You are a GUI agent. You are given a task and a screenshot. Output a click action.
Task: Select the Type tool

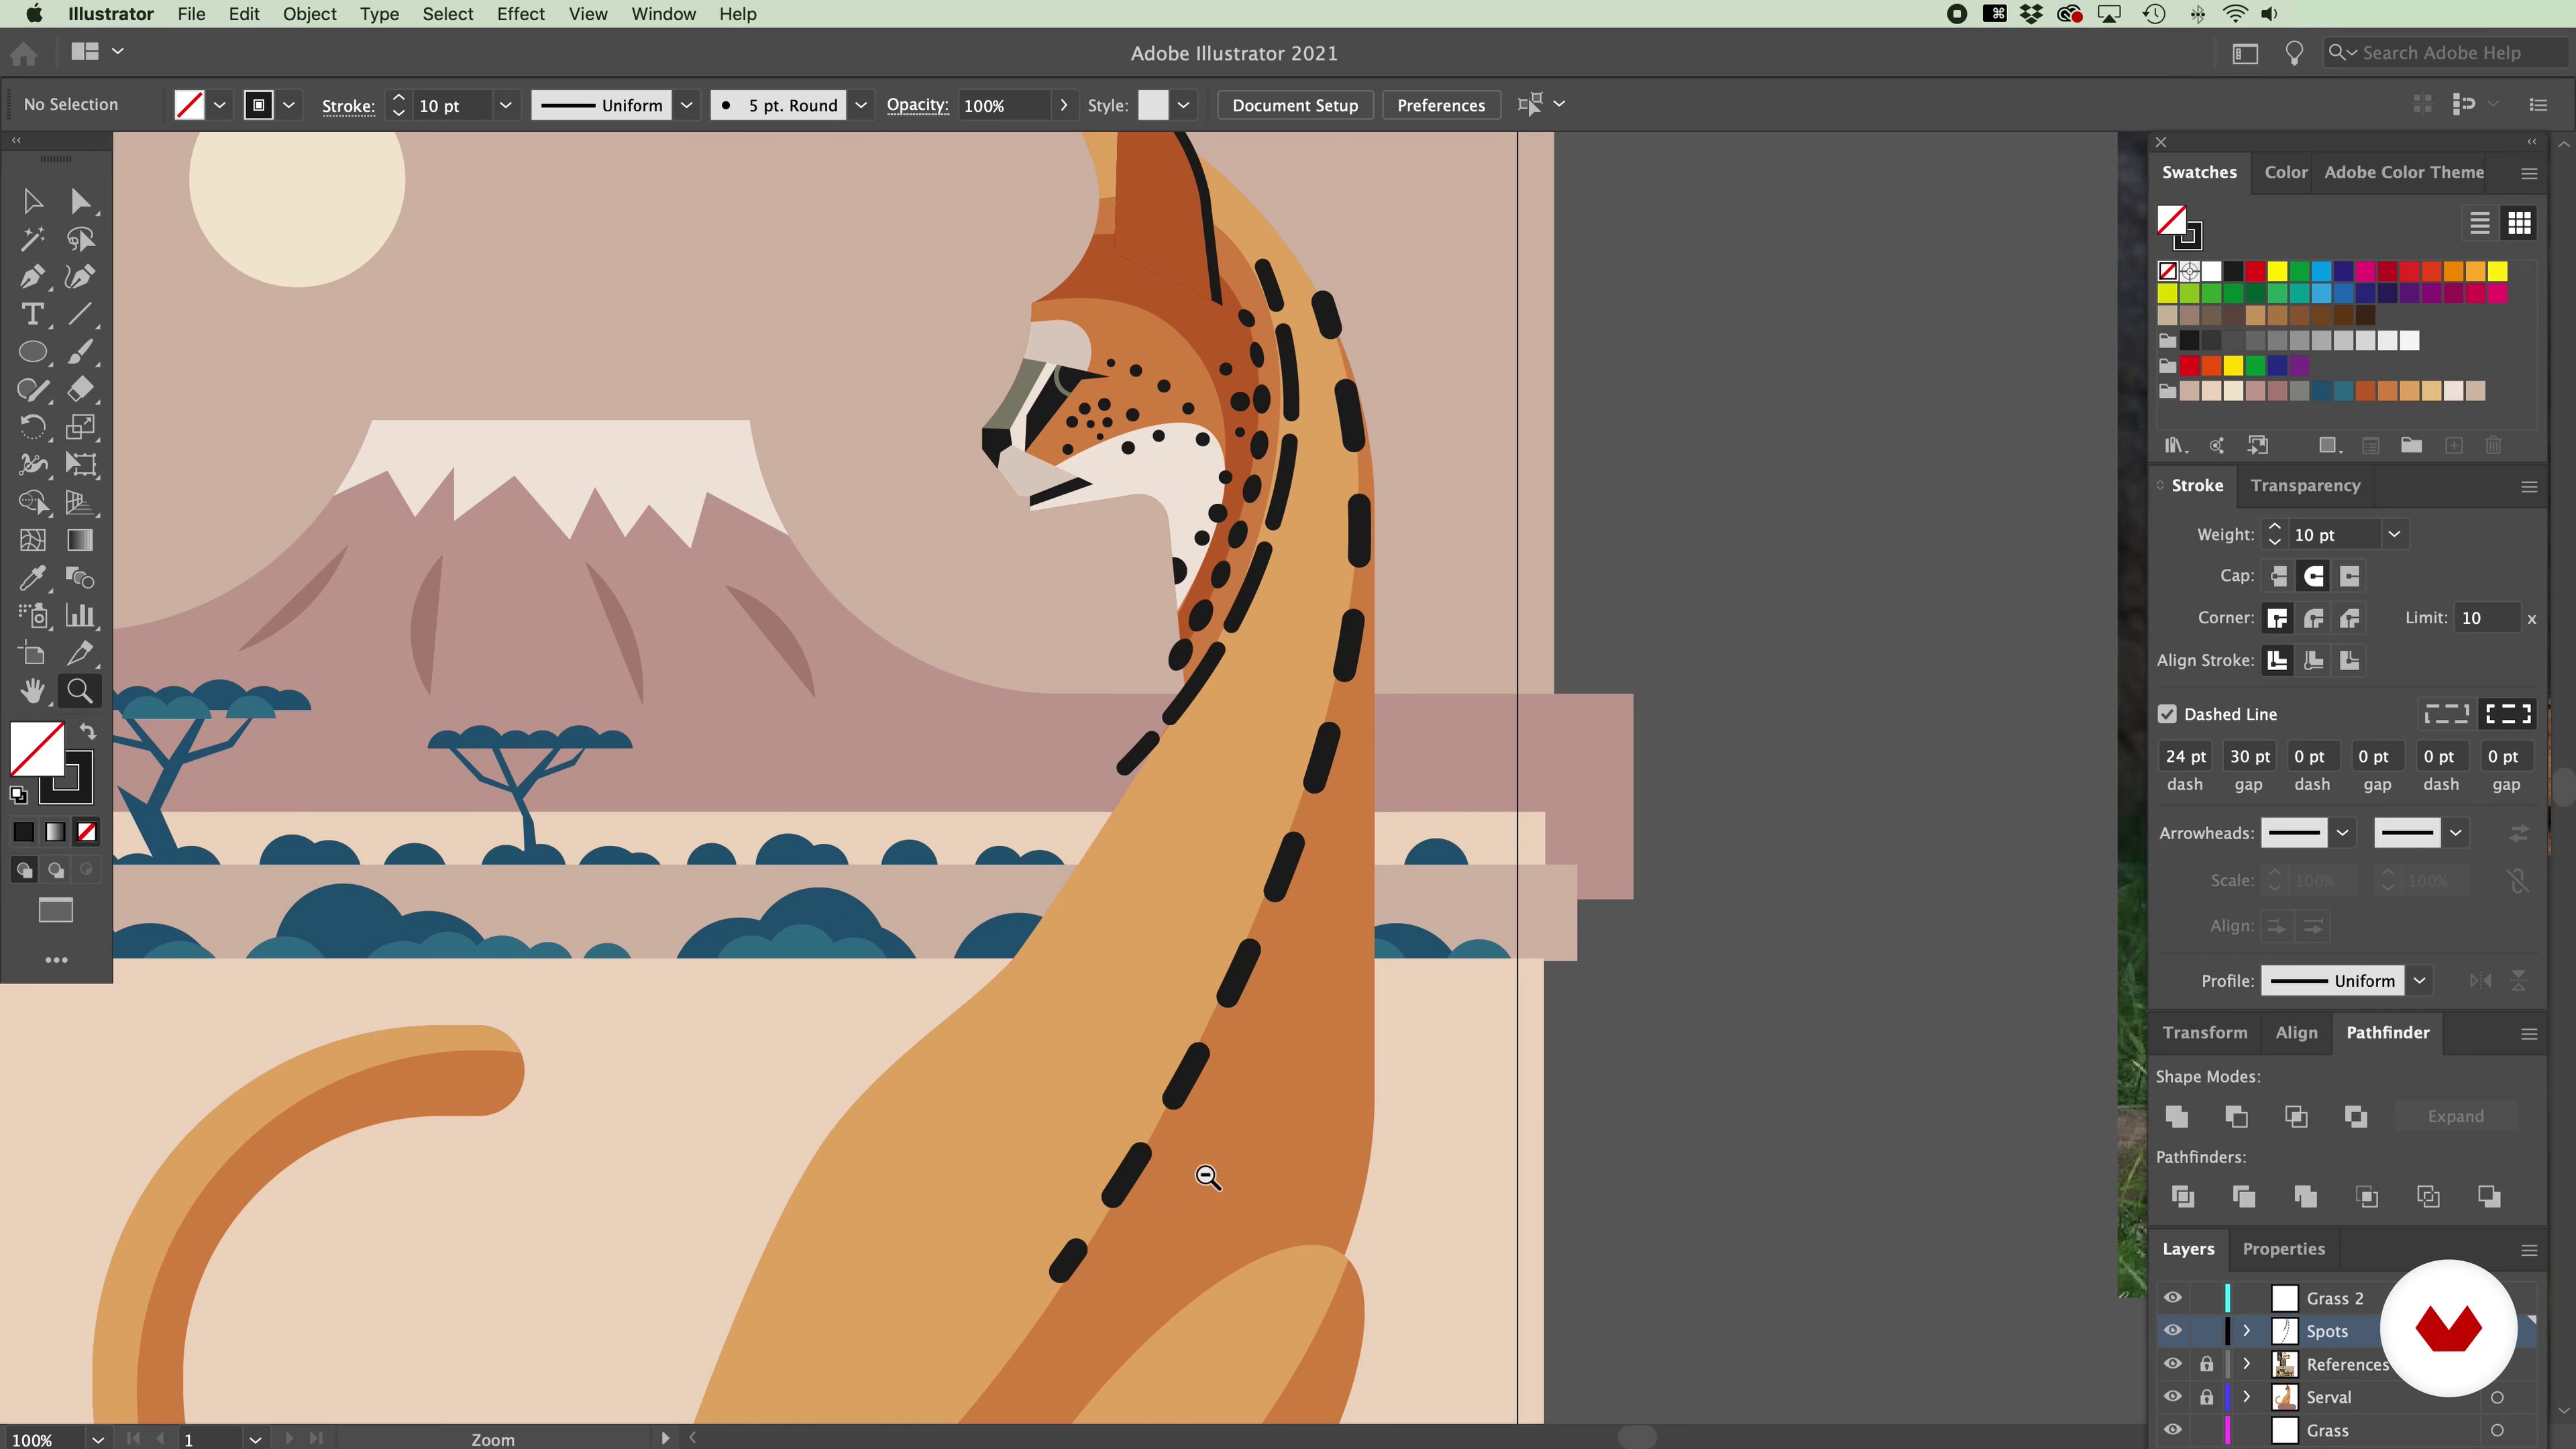(32, 315)
